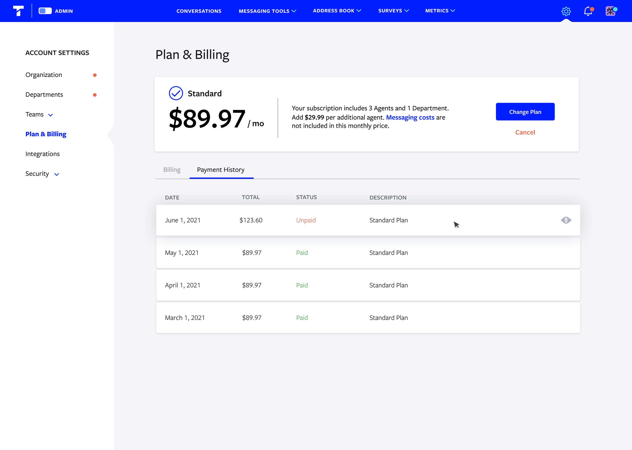Open the Address Book dropdown
This screenshot has width=632, height=450.
point(337,11)
